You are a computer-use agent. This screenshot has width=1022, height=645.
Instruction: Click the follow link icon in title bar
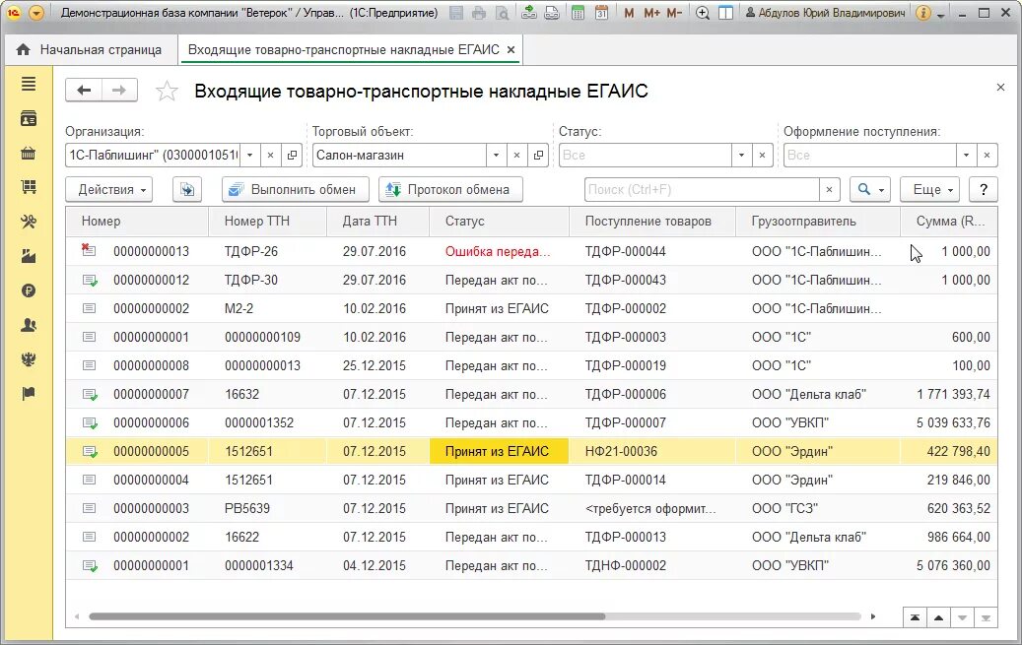click(552, 13)
